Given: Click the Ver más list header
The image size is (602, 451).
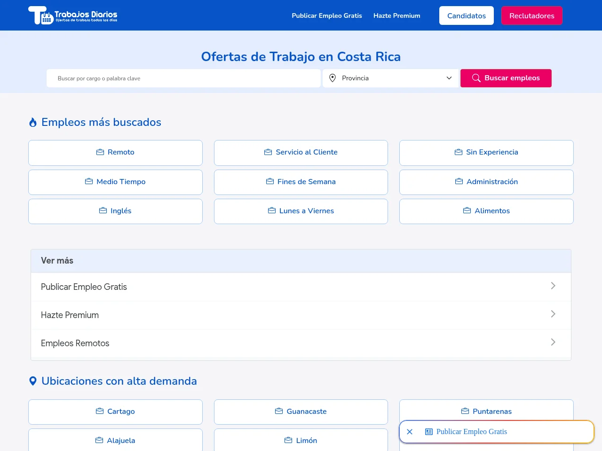Looking at the screenshot, I should (301, 261).
